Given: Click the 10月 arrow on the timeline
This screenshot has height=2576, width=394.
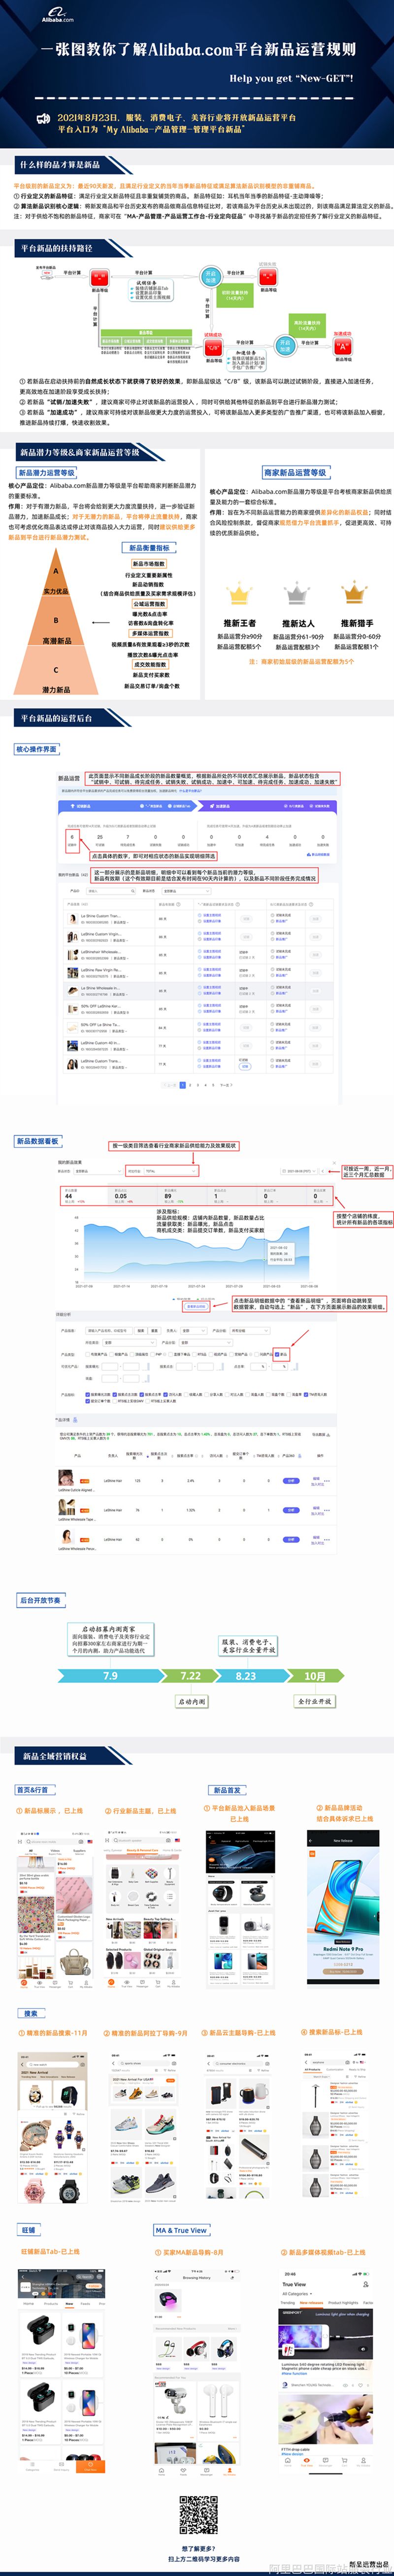Looking at the screenshot, I should (314, 1675).
